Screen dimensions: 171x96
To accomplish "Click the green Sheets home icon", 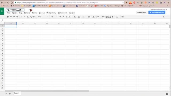I will click(x=2, y=11).
